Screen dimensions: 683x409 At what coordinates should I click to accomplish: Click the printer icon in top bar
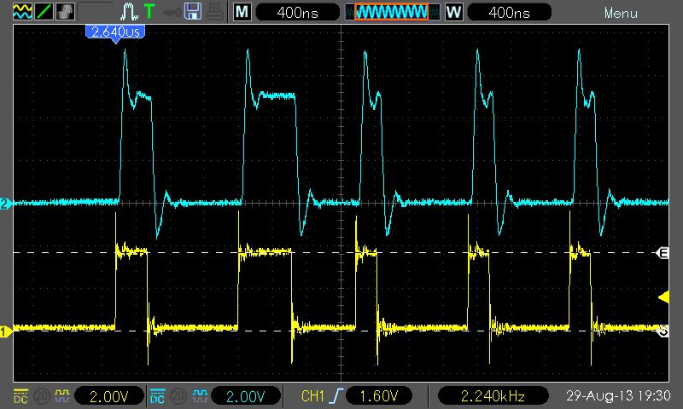pos(213,12)
